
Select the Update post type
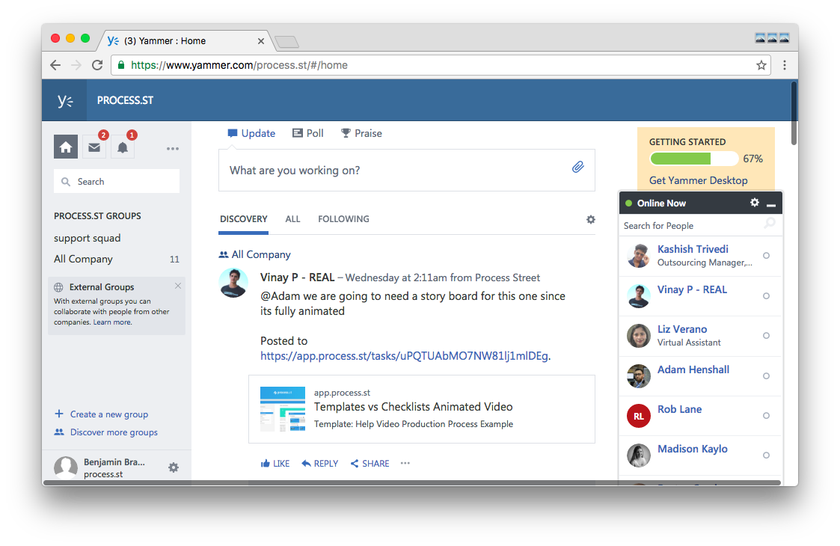point(251,133)
